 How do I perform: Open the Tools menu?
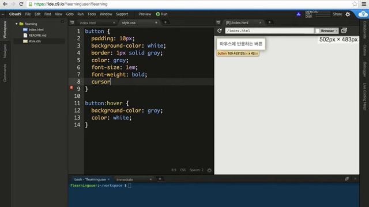tap(92, 14)
